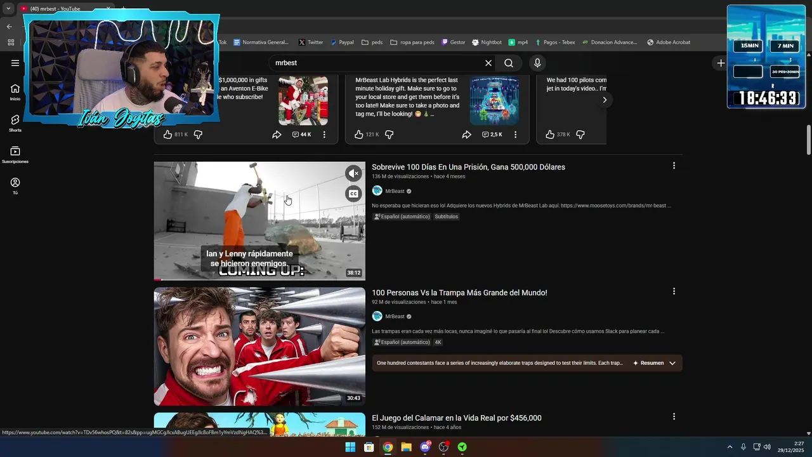Open the 2,5 K comments
The height and width of the screenshot is (457, 812).
tap(492, 135)
